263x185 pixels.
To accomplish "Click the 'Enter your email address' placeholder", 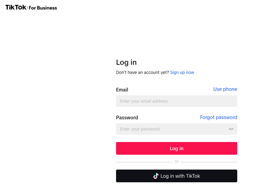I will (144, 101).
